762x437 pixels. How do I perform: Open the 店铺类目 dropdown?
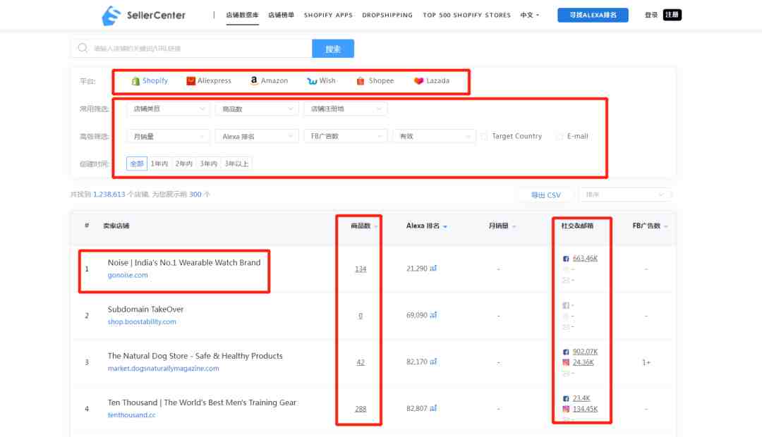click(168, 109)
